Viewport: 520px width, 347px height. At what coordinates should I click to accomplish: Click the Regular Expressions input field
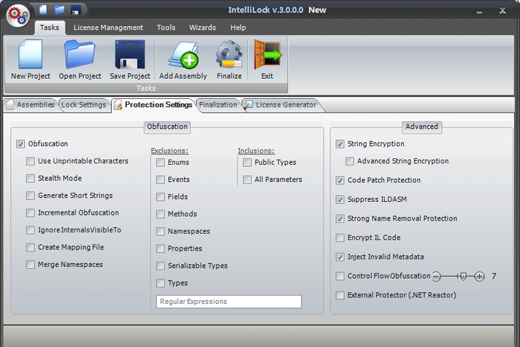pos(229,301)
